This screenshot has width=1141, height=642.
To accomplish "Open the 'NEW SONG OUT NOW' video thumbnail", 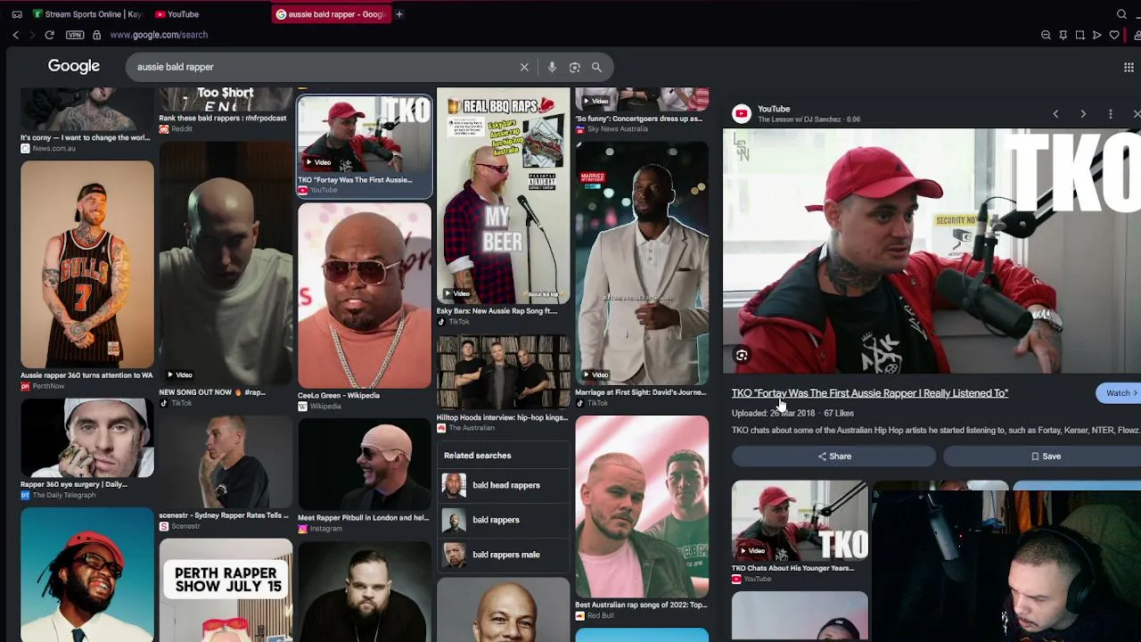I will pyautogui.click(x=226, y=262).
